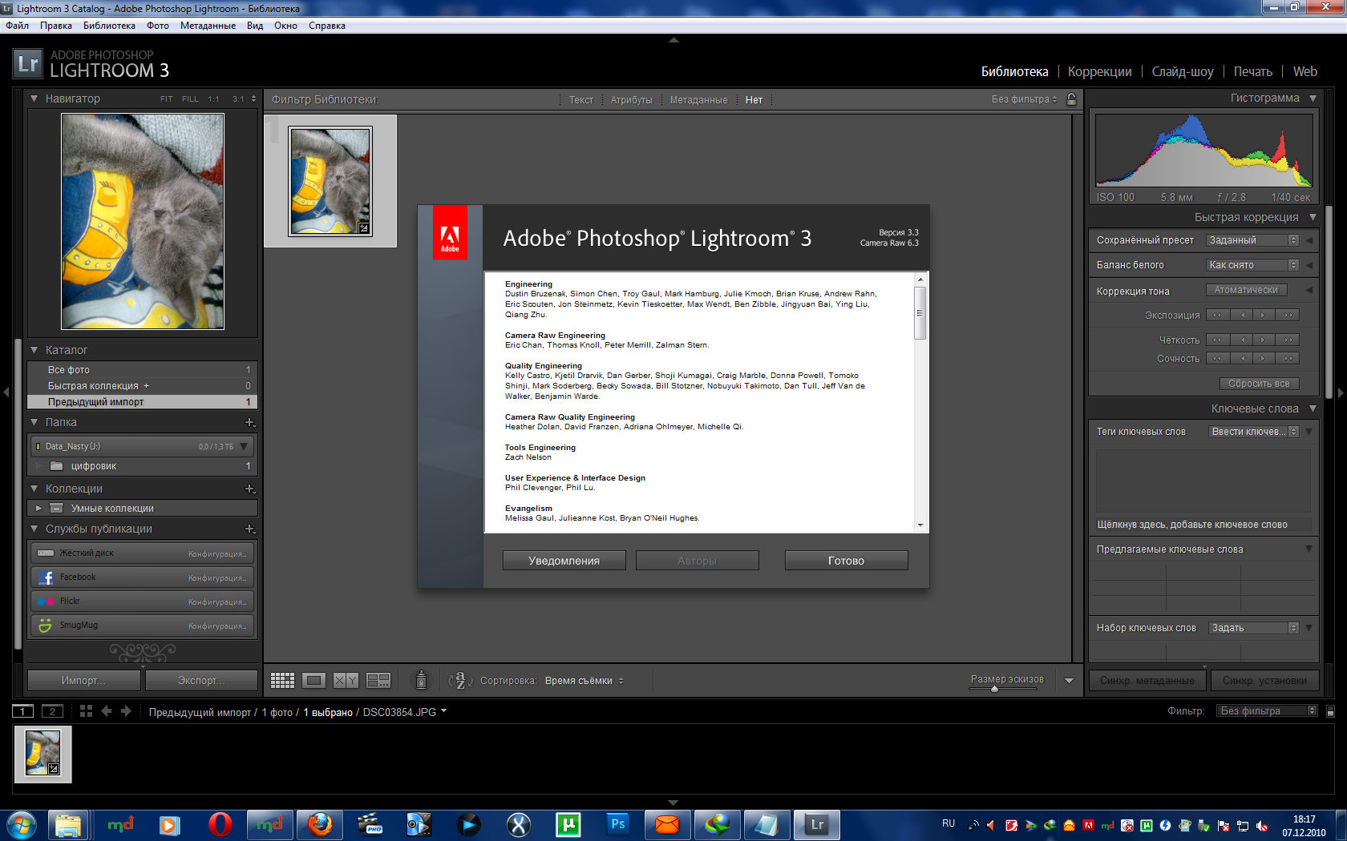The width and height of the screenshot is (1347, 841).
Task: Collapse the Folders (Папка) panel
Action: [x=34, y=422]
